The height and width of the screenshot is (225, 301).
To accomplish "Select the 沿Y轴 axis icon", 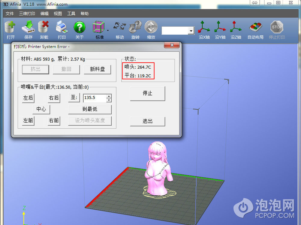I will (220, 27).
